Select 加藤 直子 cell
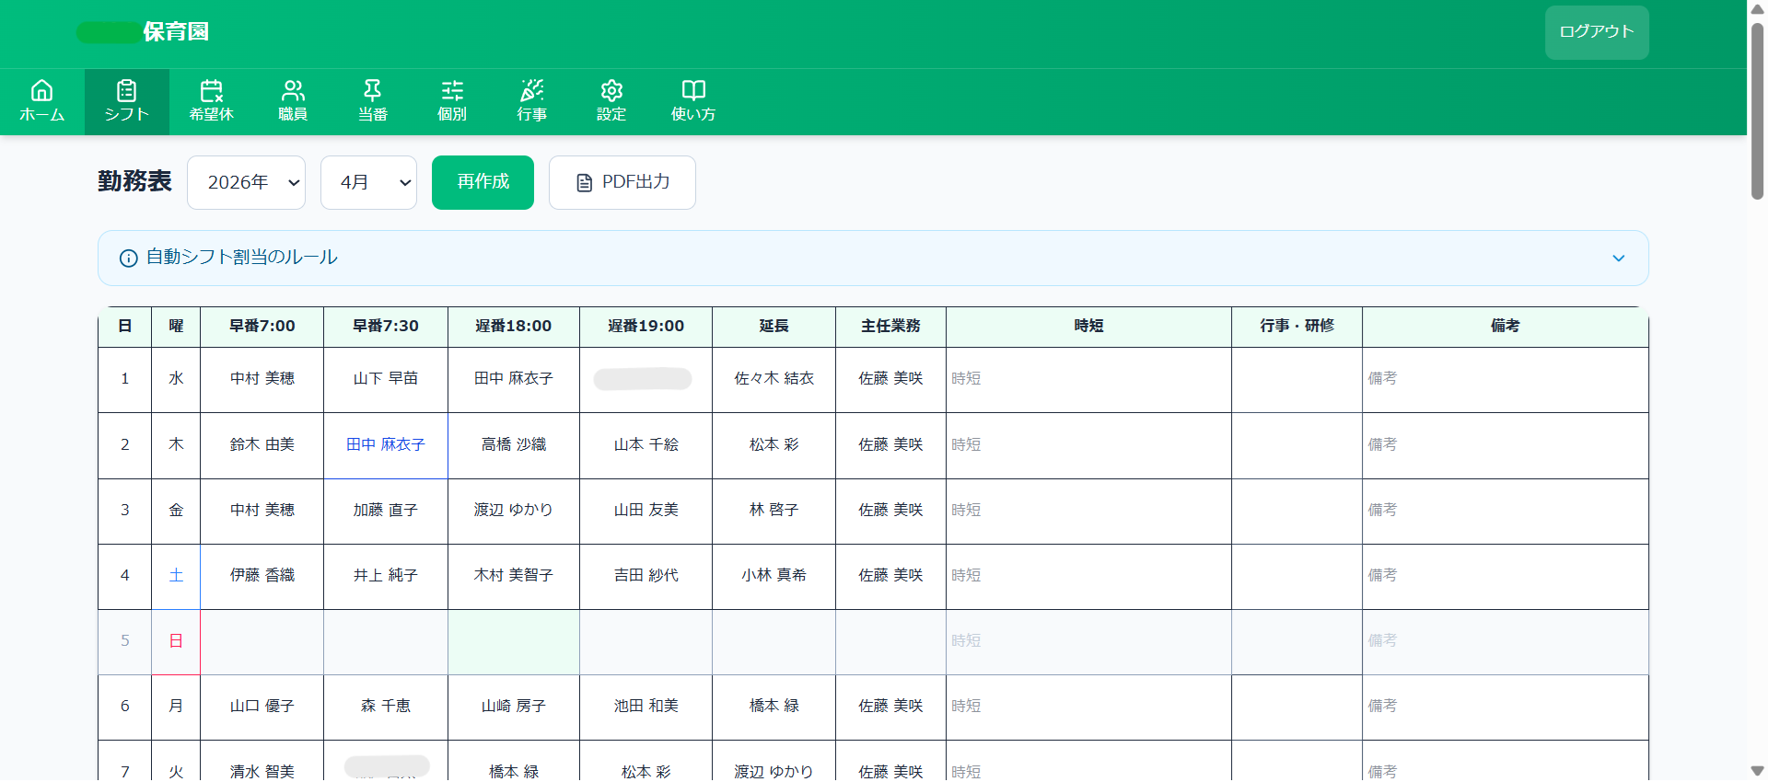 (386, 511)
